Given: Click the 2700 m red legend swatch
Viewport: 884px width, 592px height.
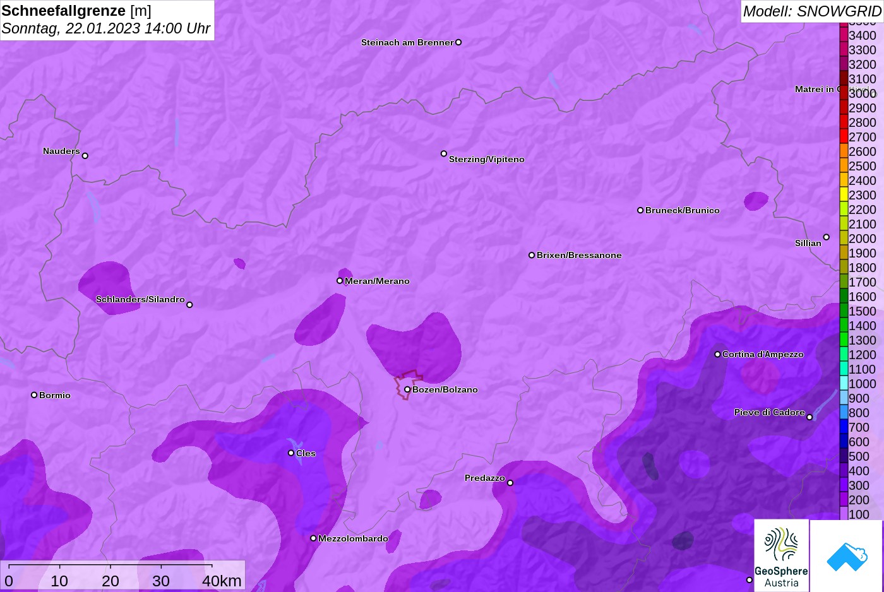Looking at the screenshot, I should pos(844,136).
